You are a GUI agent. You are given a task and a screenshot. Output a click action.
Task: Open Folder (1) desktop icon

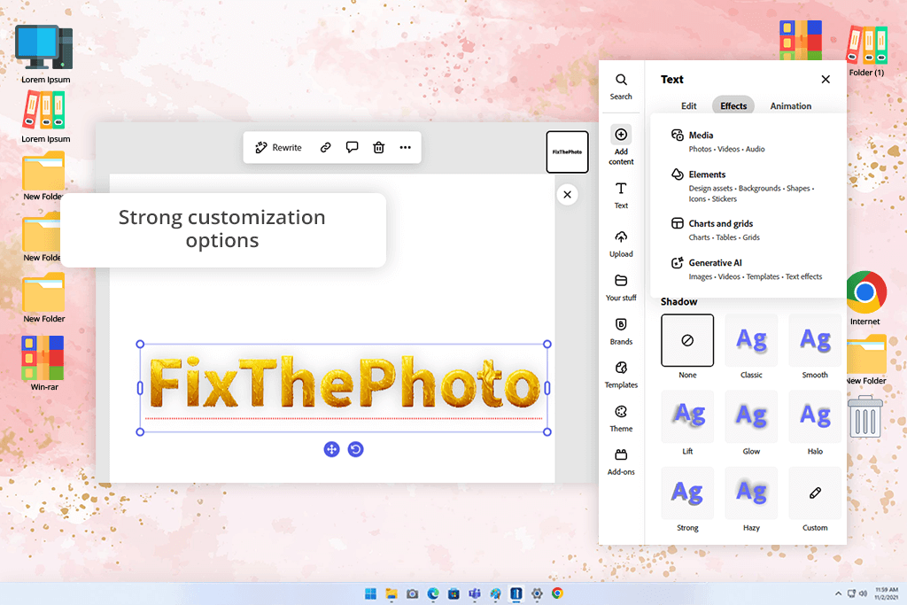coord(866,51)
